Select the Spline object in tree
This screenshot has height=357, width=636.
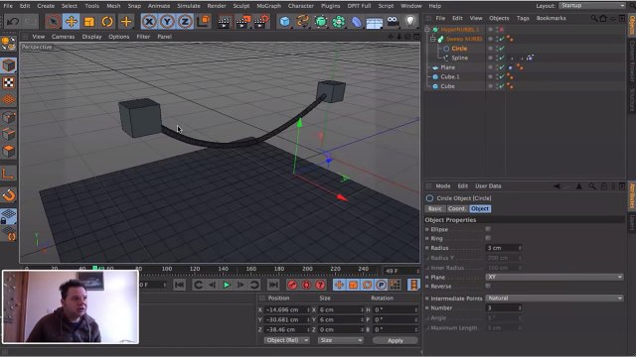coord(459,58)
